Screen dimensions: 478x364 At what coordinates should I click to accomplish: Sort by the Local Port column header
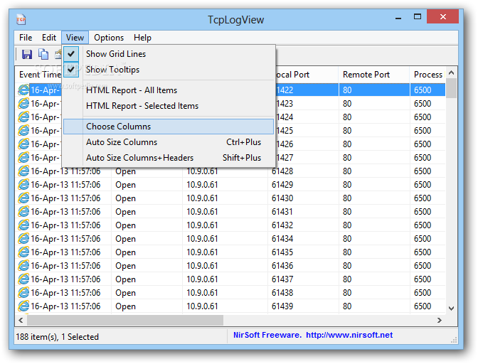307,75
